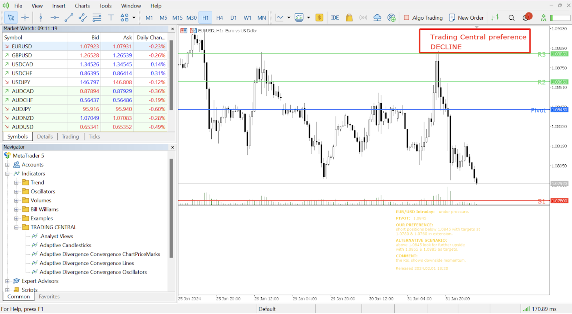572x314 pixels.
Task: Click the chart grid icon beside EURUSD title
Action: pyautogui.click(x=184, y=31)
